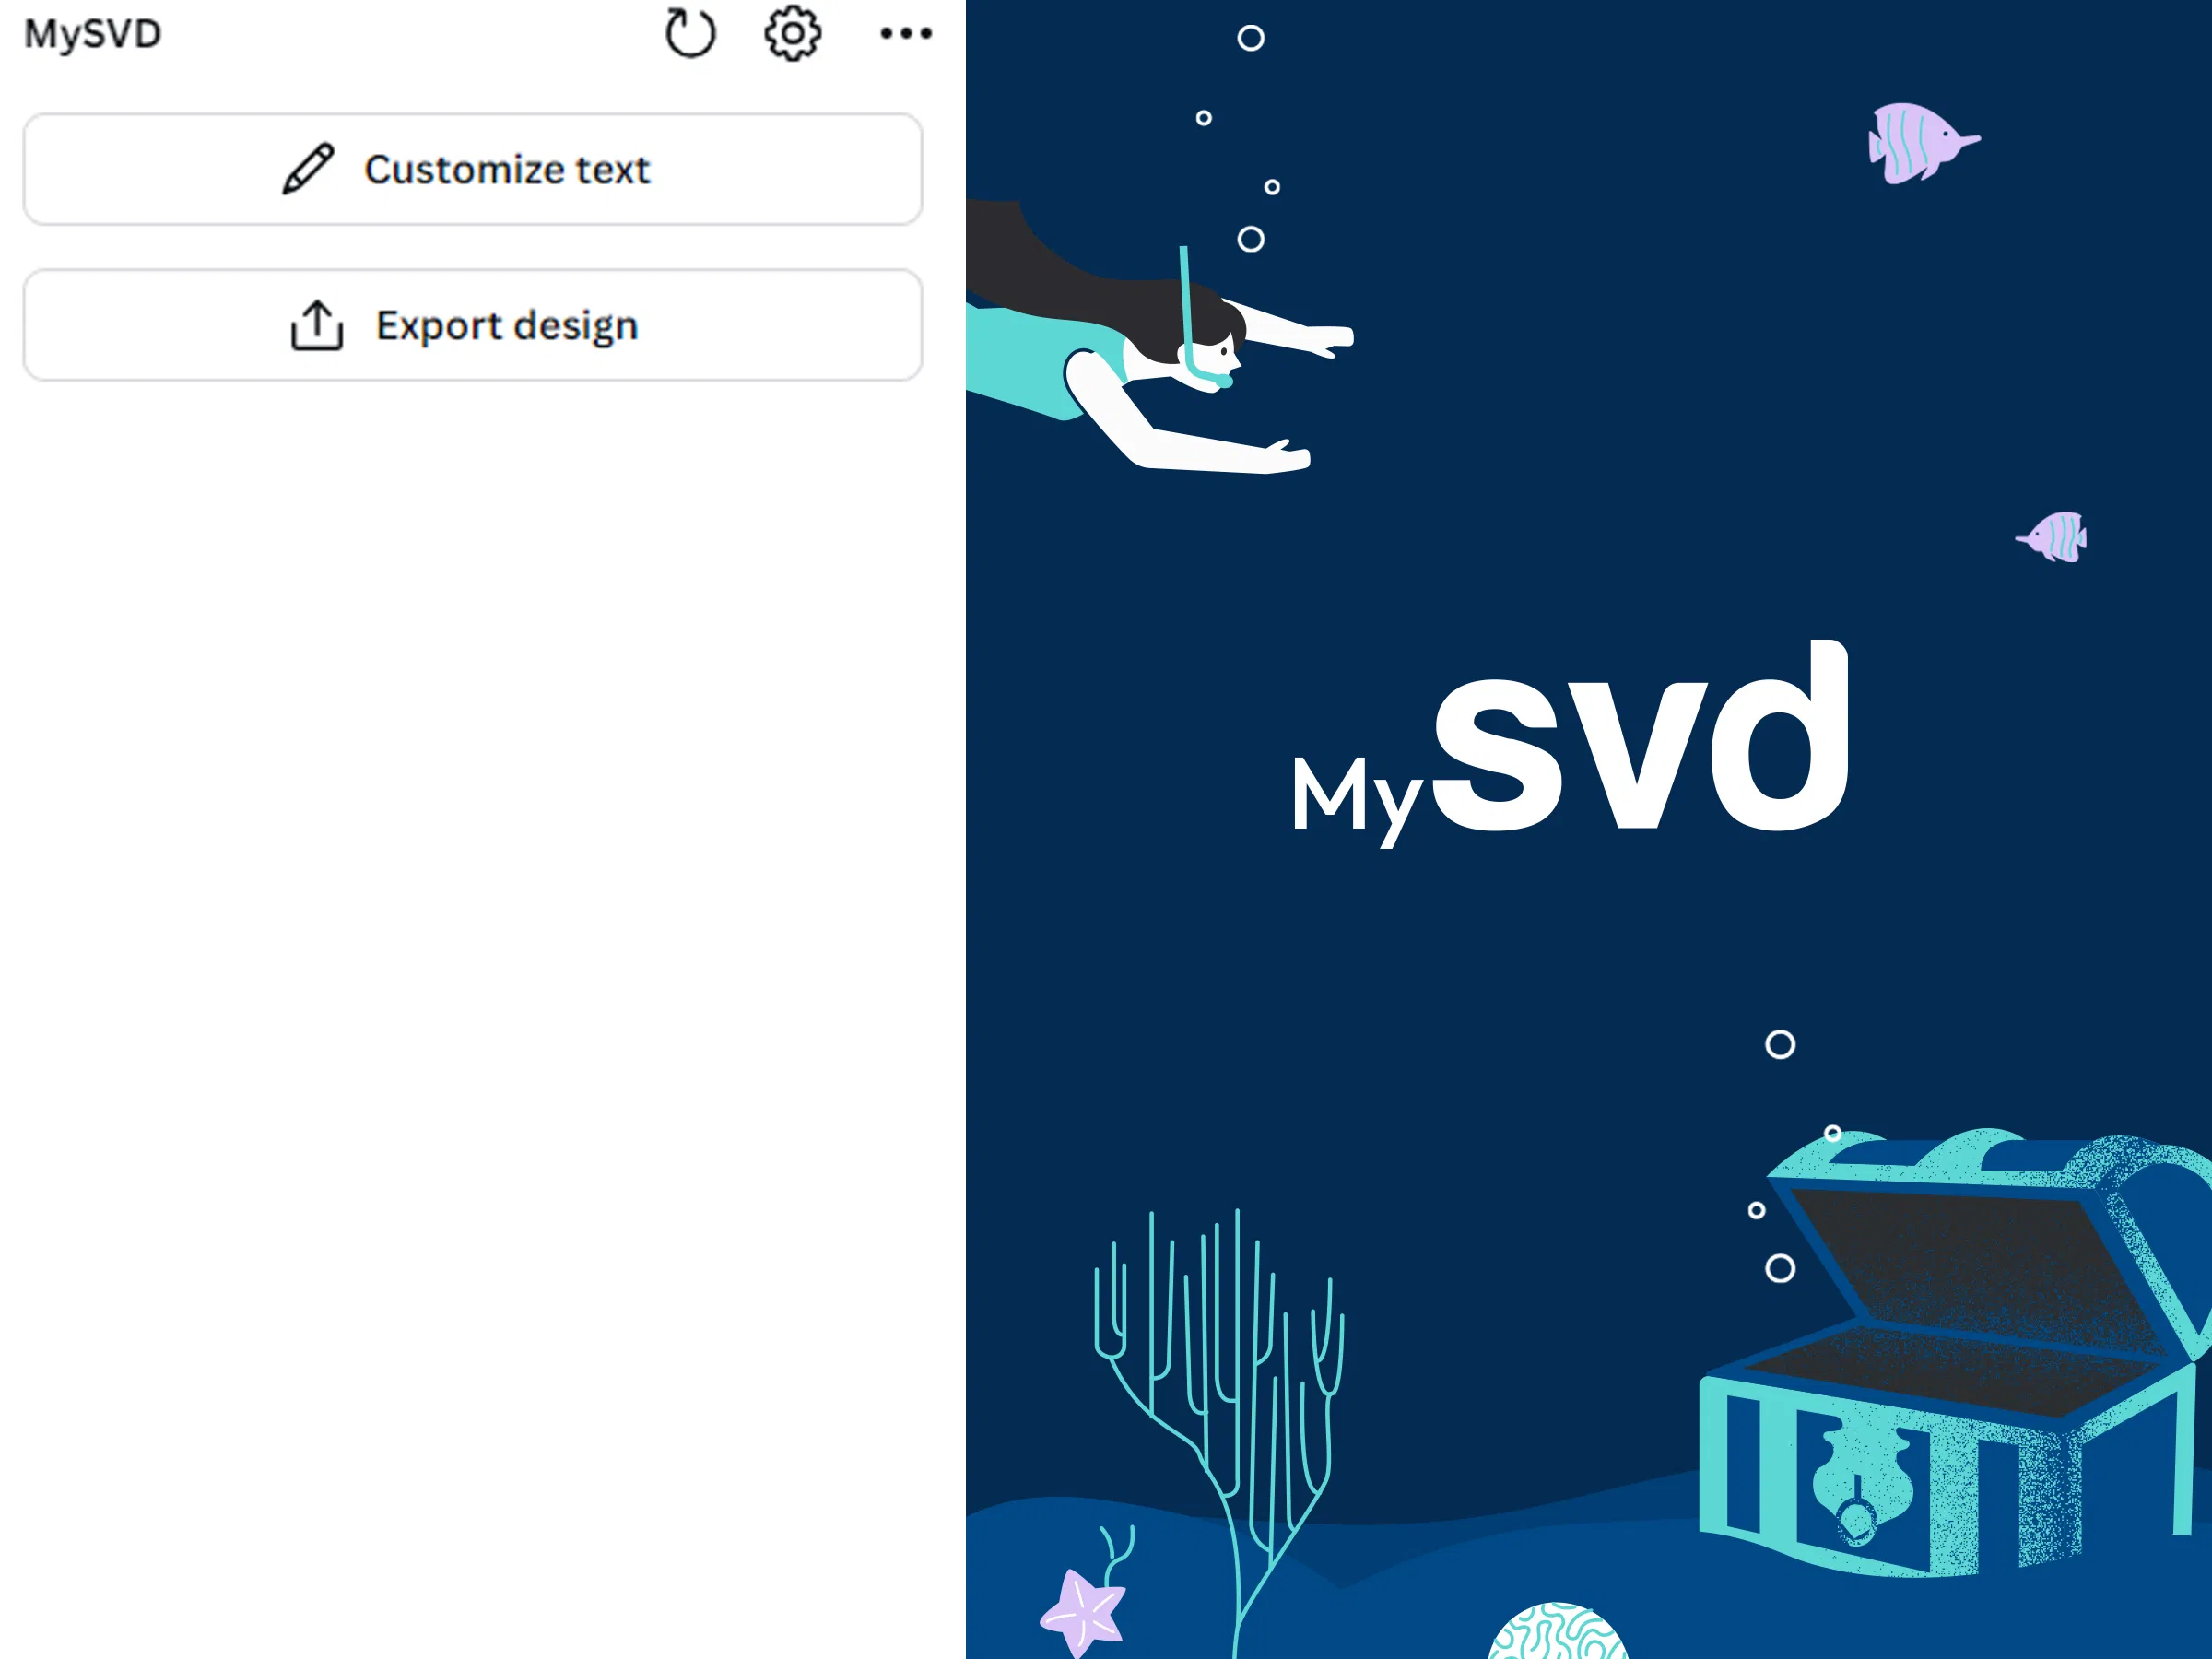This screenshot has height=1659, width=2212.
Task: Select the snorkeling diver illustration
Action: 1160,338
